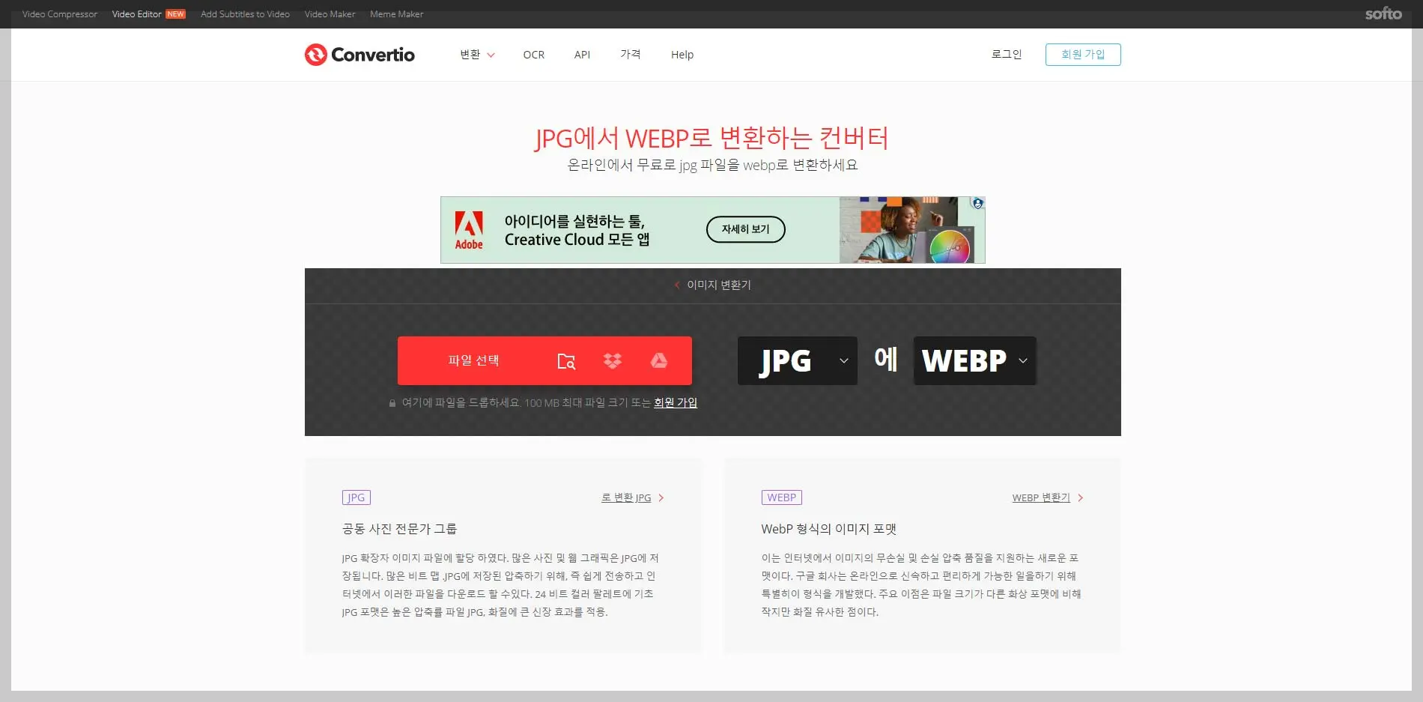Screen dimensions: 1423x702
Task: Open Video Compressor in top bar
Action: click(x=60, y=14)
